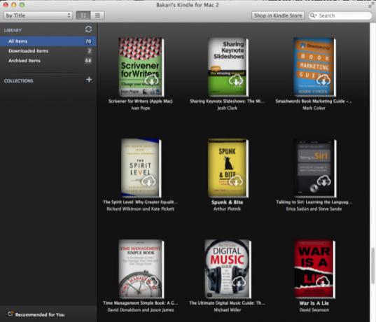Screen dimensions: 376x322
Task: Click 'Time Management Simple Book: A G...' title
Action: 141,303
